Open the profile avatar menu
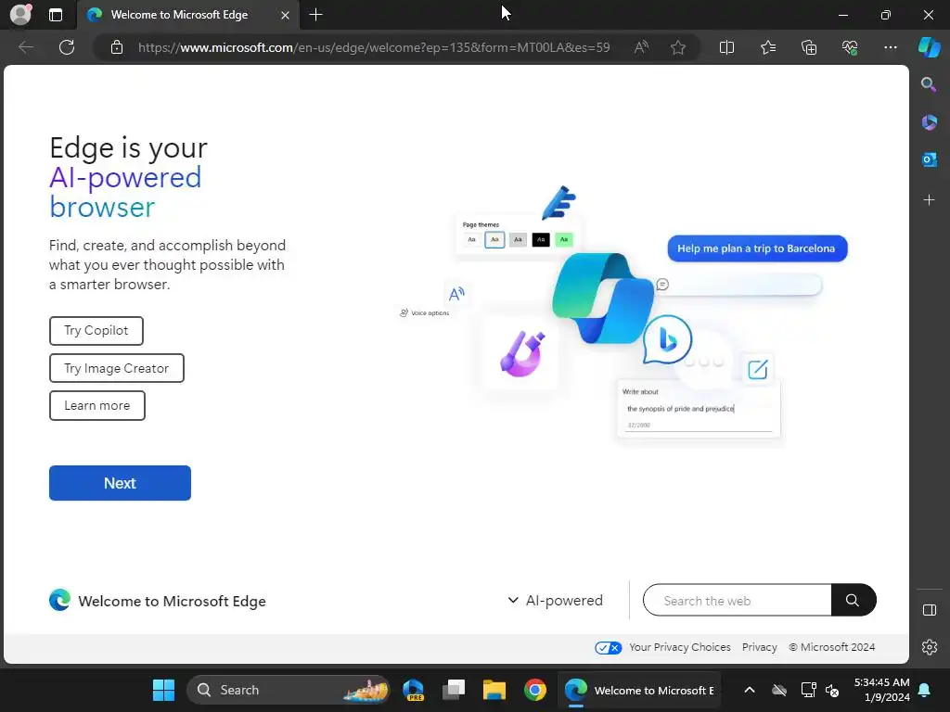This screenshot has width=950, height=712. click(20, 15)
